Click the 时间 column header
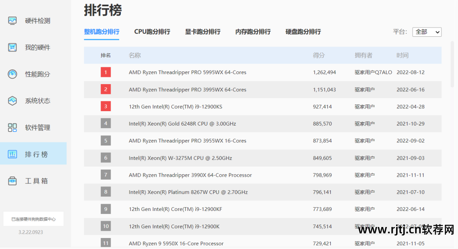Screen dimensions: 458x249 [x=402, y=55]
